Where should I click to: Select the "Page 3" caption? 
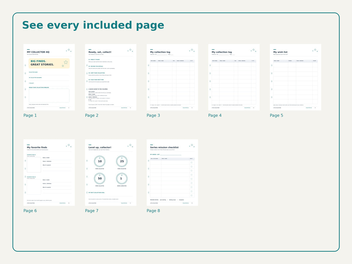click(153, 115)
